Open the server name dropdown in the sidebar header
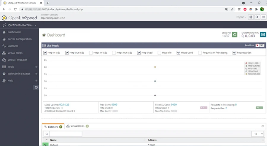The image size is (267, 146). tap(19, 25)
